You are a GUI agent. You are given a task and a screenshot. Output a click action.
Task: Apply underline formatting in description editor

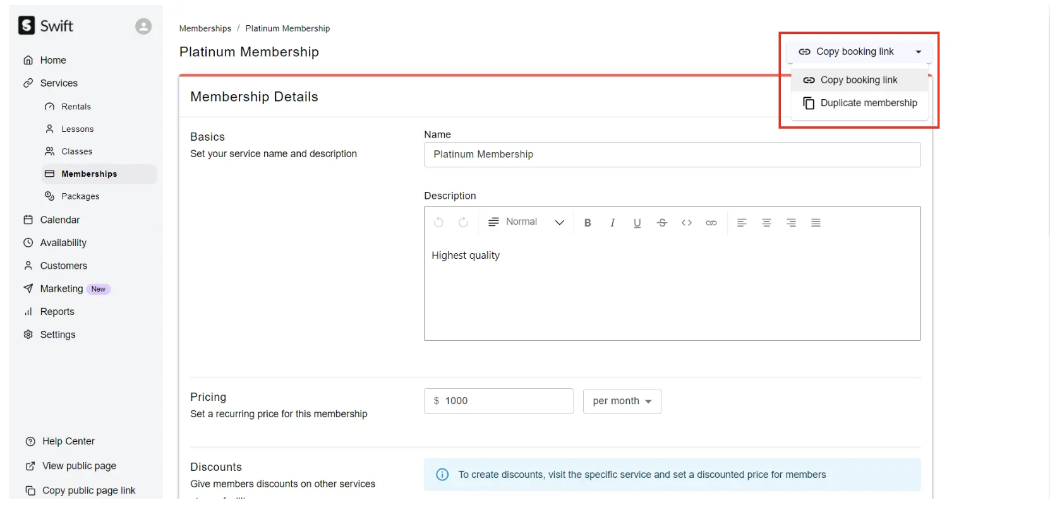click(x=637, y=223)
